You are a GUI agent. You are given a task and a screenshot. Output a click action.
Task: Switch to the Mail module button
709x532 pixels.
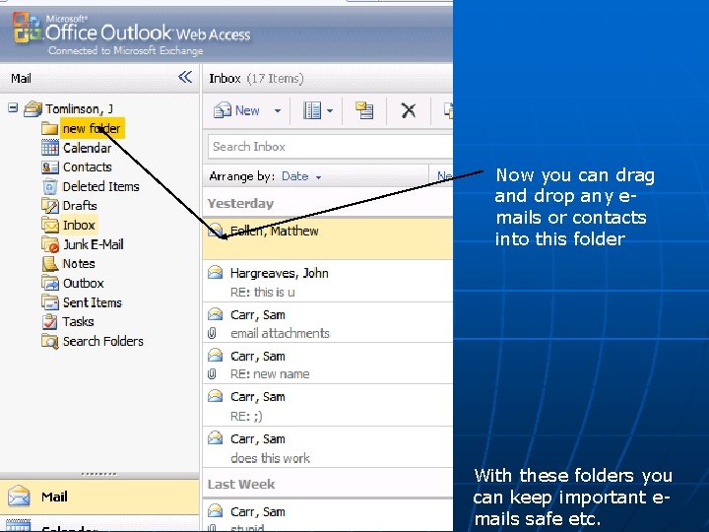click(99, 497)
